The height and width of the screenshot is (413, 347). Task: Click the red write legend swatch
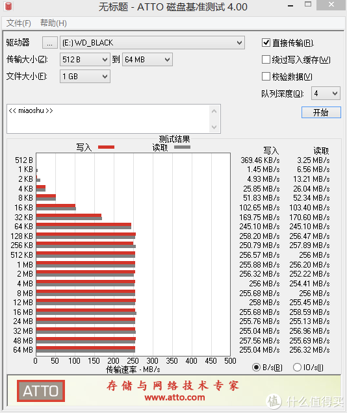coord(106,147)
